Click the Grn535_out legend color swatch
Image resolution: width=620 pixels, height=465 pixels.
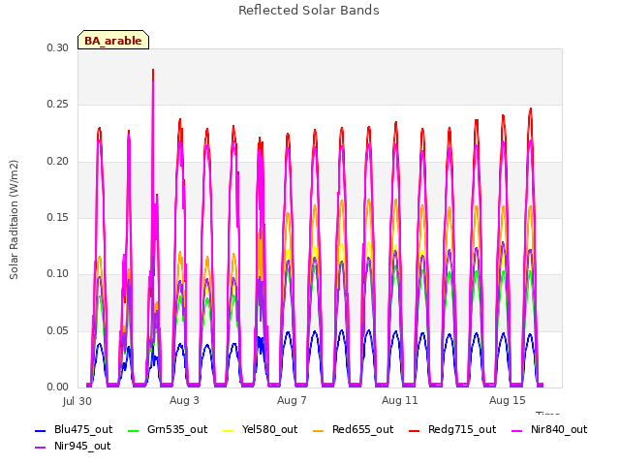coord(134,430)
